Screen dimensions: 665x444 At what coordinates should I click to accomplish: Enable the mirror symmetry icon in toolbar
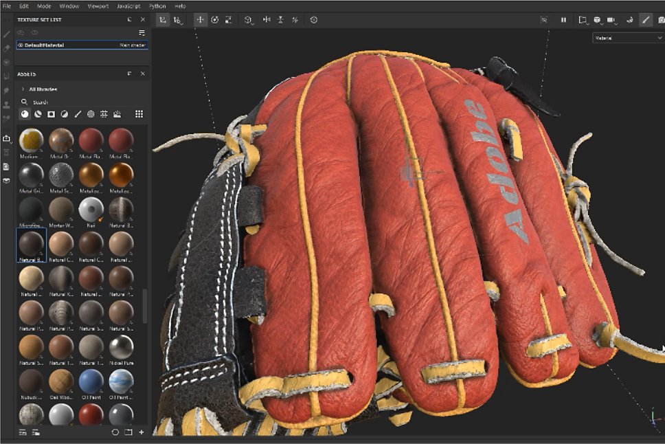point(267,19)
